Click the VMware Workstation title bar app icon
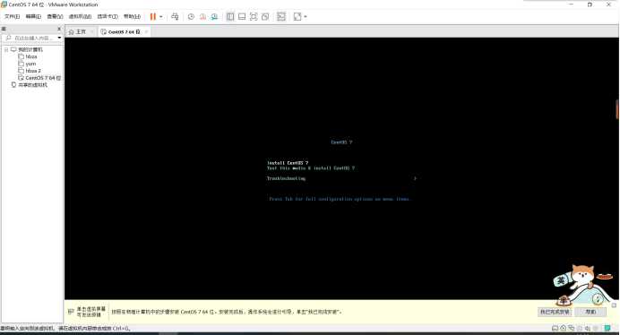 pos(4,4)
